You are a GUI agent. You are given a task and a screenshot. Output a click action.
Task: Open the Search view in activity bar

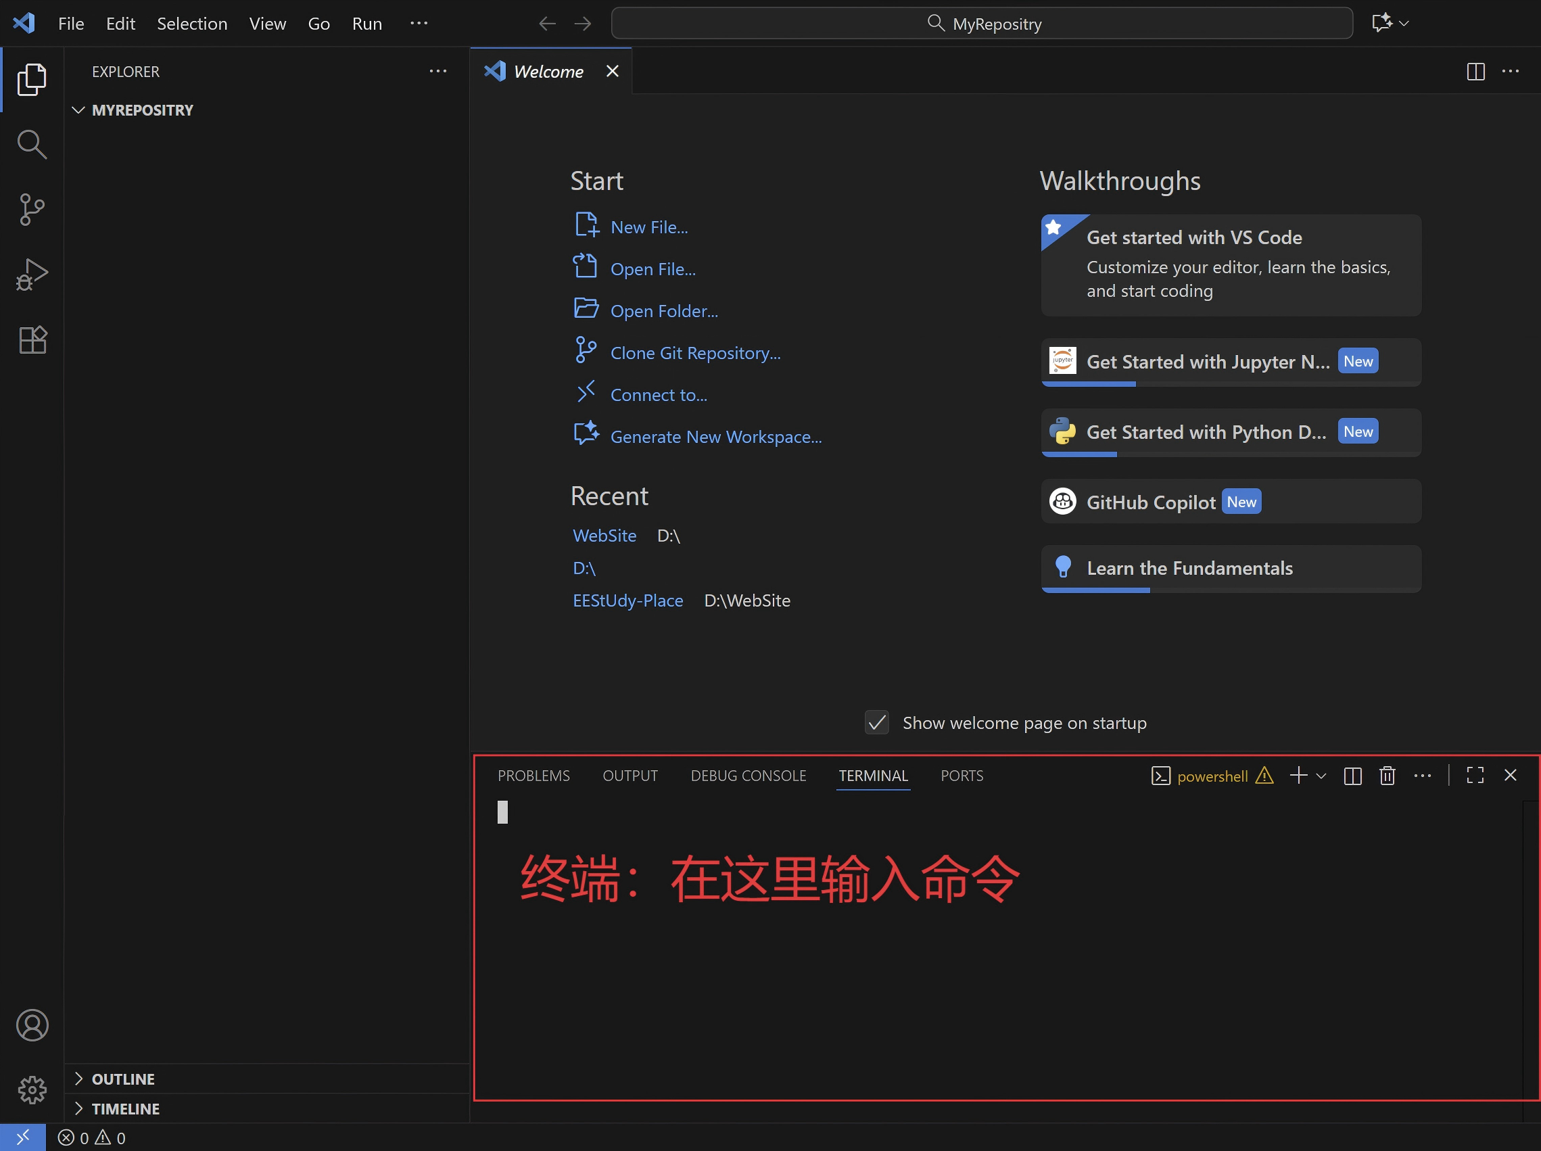pos(31,145)
